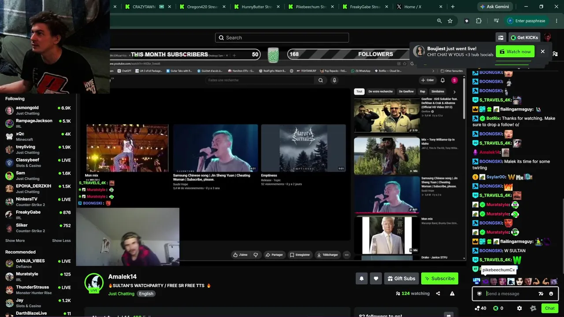Image resolution: width=564 pixels, height=317 pixels.
Task: Open the Amalek14 channel avatar
Action: tap(94, 283)
